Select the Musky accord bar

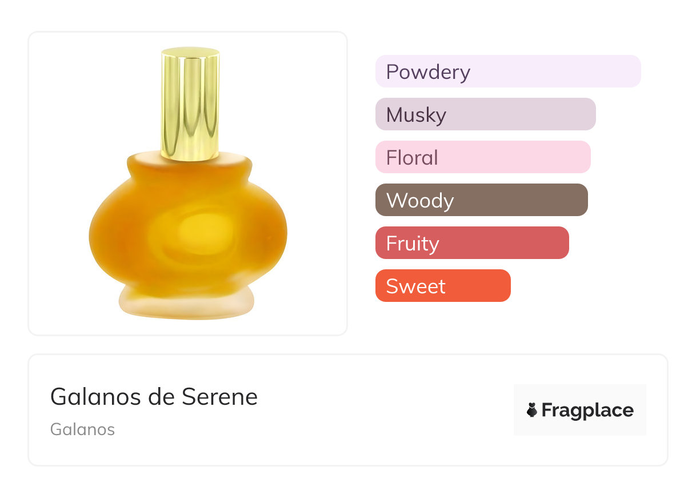(x=485, y=114)
